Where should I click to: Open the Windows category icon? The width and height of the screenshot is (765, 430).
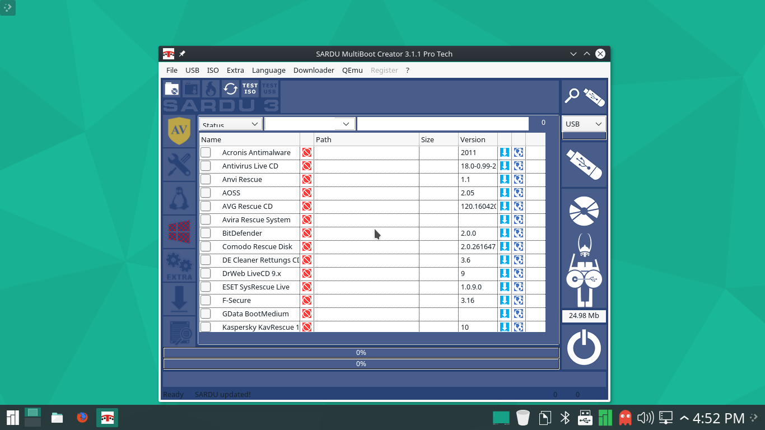click(179, 232)
